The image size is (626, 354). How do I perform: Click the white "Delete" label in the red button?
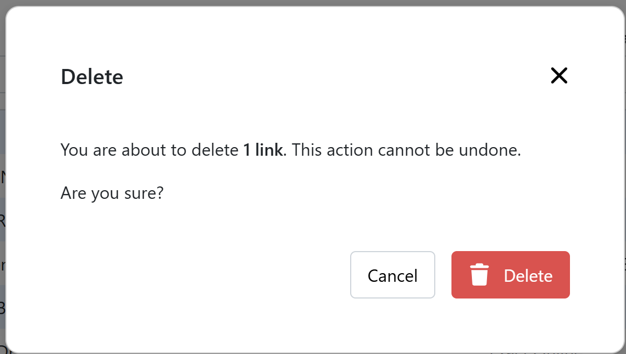(x=528, y=276)
